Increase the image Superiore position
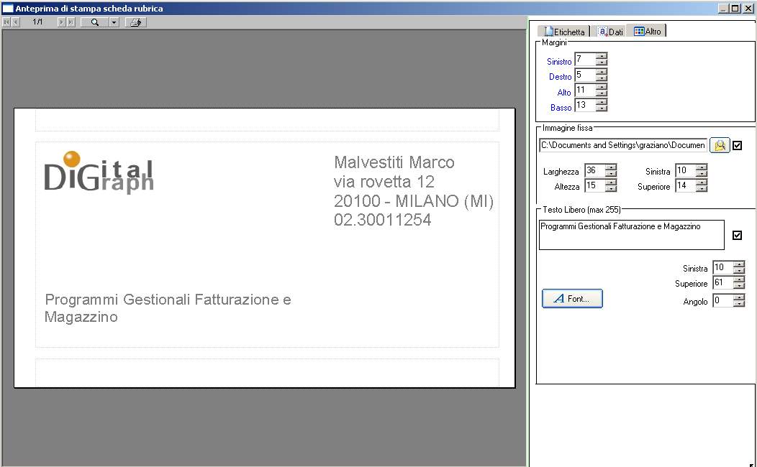The width and height of the screenshot is (757, 467). (x=702, y=182)
